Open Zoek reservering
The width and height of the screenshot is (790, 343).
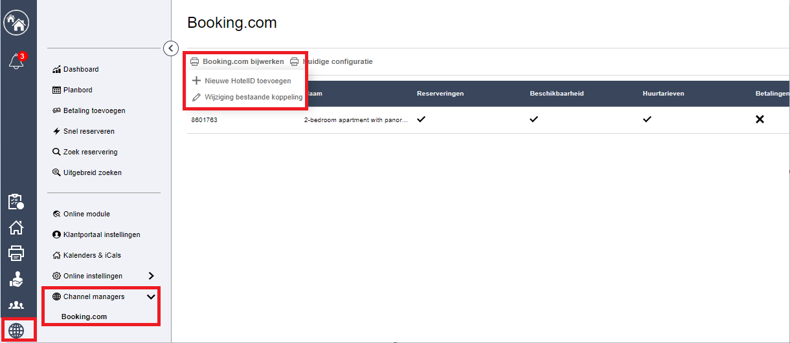[x=85, y=152]
